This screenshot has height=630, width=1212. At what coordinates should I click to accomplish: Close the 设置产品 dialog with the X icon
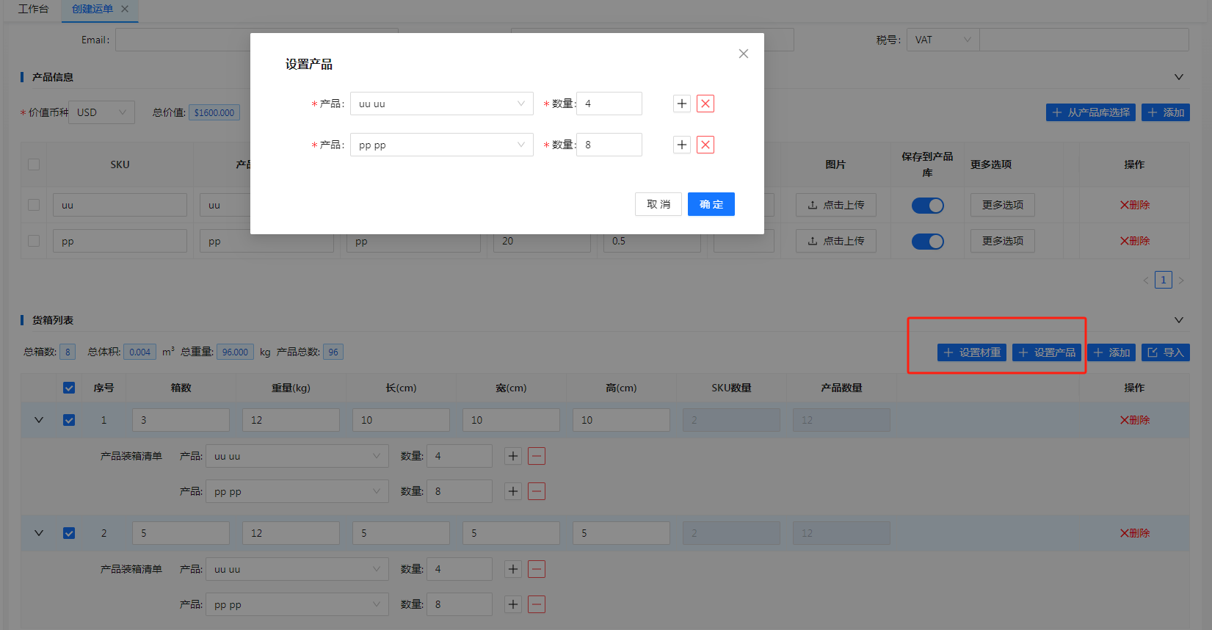[743, 54]
